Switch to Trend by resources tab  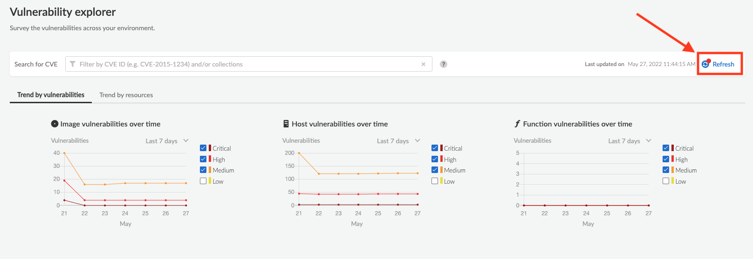click(126, 95)
